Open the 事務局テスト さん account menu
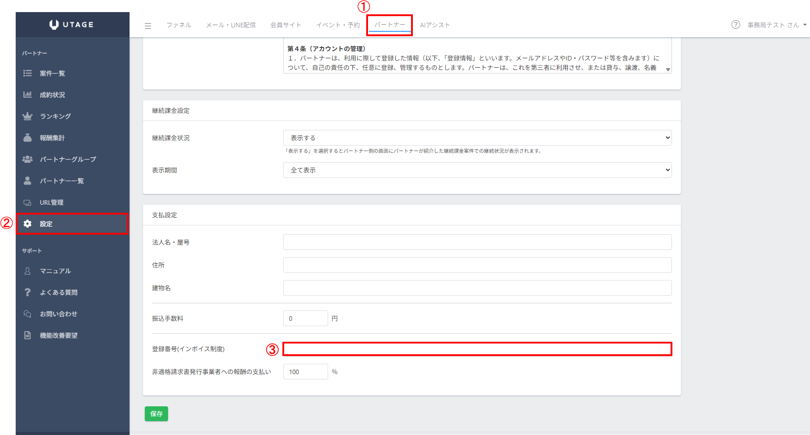Viewport: 810px width, 435px height. pyautogui.click(x=776, y=25)
